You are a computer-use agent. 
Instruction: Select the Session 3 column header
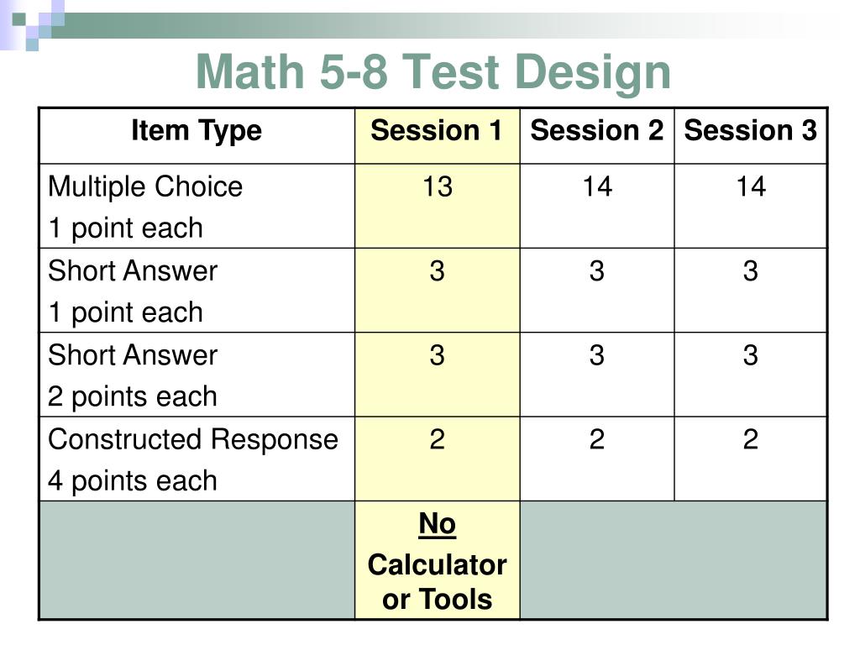pyautogui.click(x=750, y=136)
